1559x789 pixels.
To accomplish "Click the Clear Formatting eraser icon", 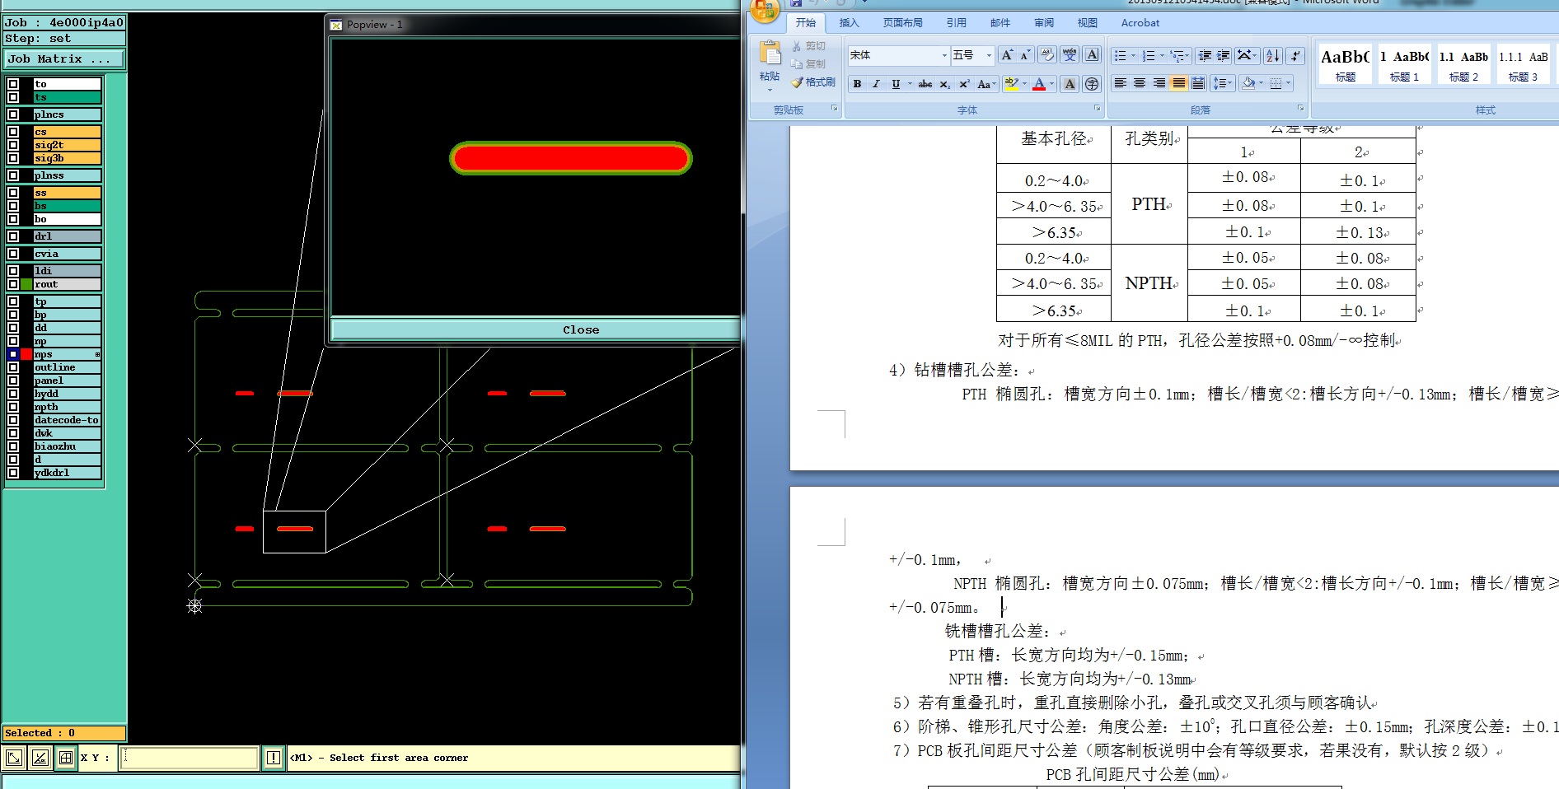I will click(1047, 55).
